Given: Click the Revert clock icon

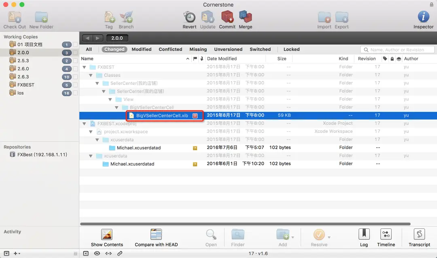Looking at the screenshot, I should coord(189,17).
